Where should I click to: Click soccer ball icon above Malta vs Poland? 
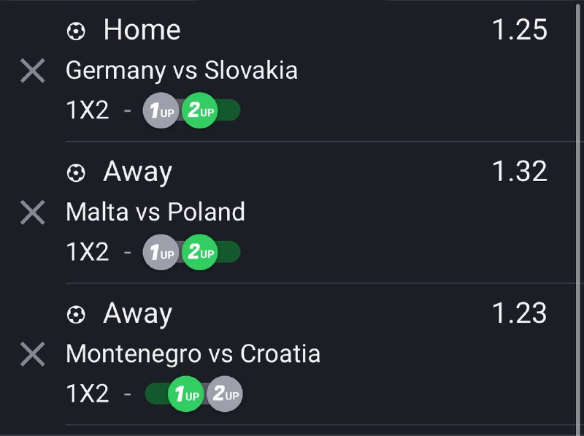pos(76,173)
